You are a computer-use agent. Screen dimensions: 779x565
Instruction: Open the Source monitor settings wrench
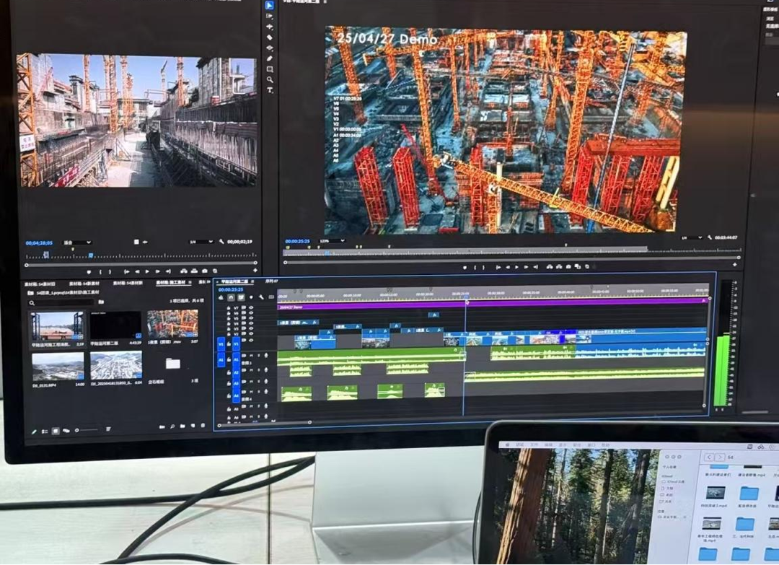221,242
